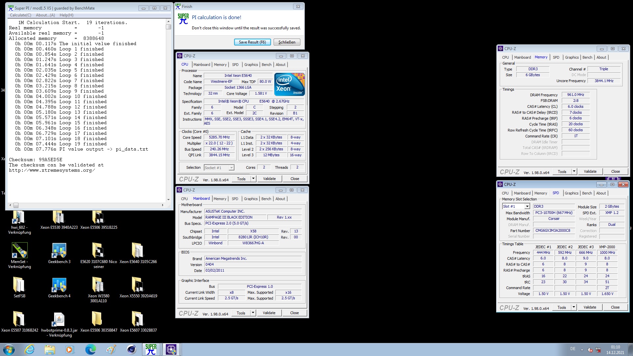Open Windows Media Player taskbar icon
This screenshot has height=356, width=633.
tap(70, 349)
